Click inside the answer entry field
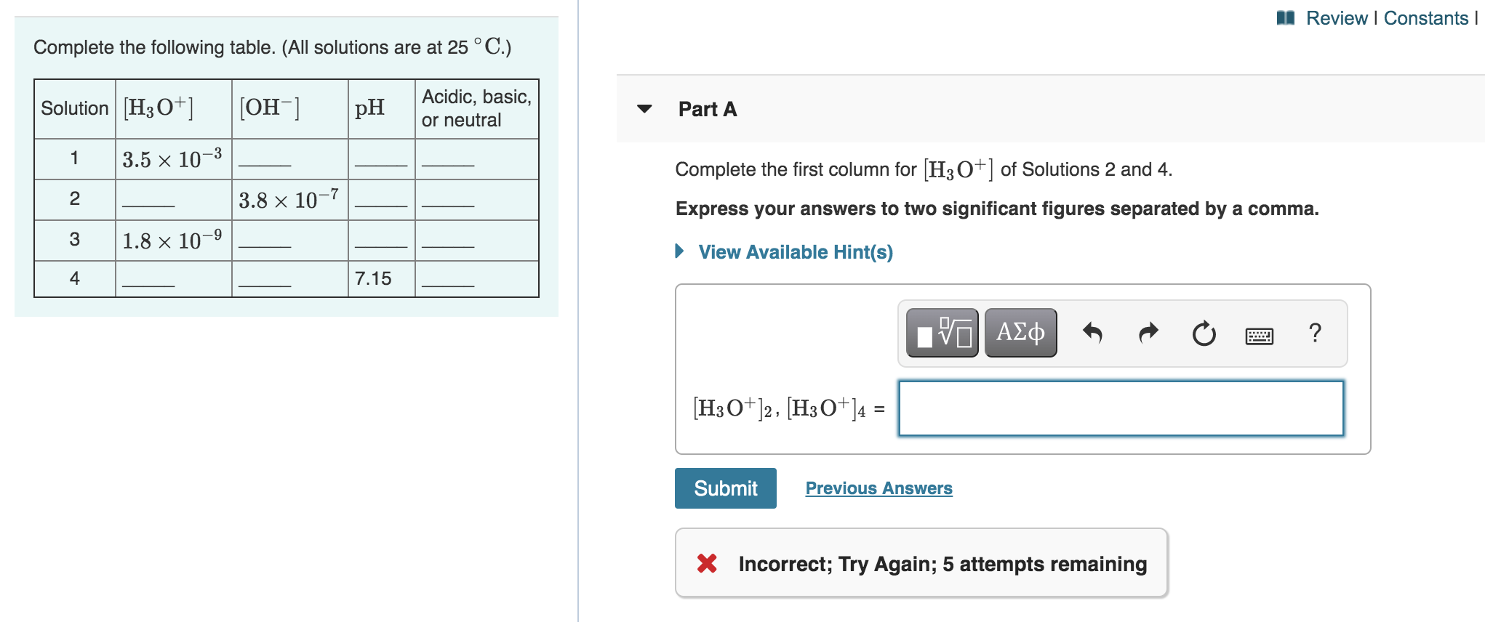Image resolution: width=1485 pixels, height=622 pixels. tap(1120, 408)
